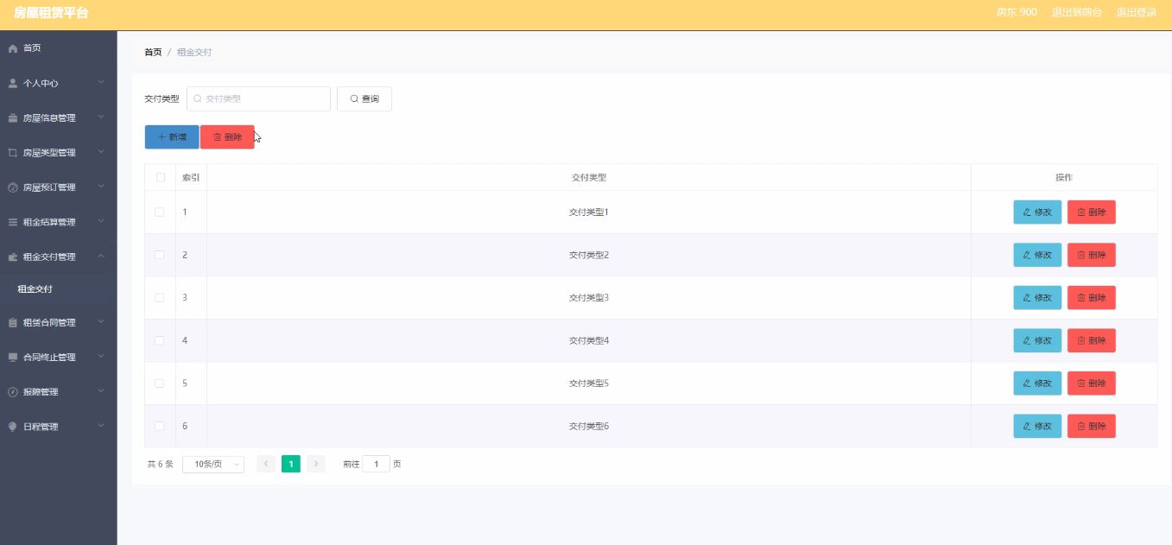Click the person icon for 个人中心
This screenshot has height=545, width=1172.
tap(12, 83)
